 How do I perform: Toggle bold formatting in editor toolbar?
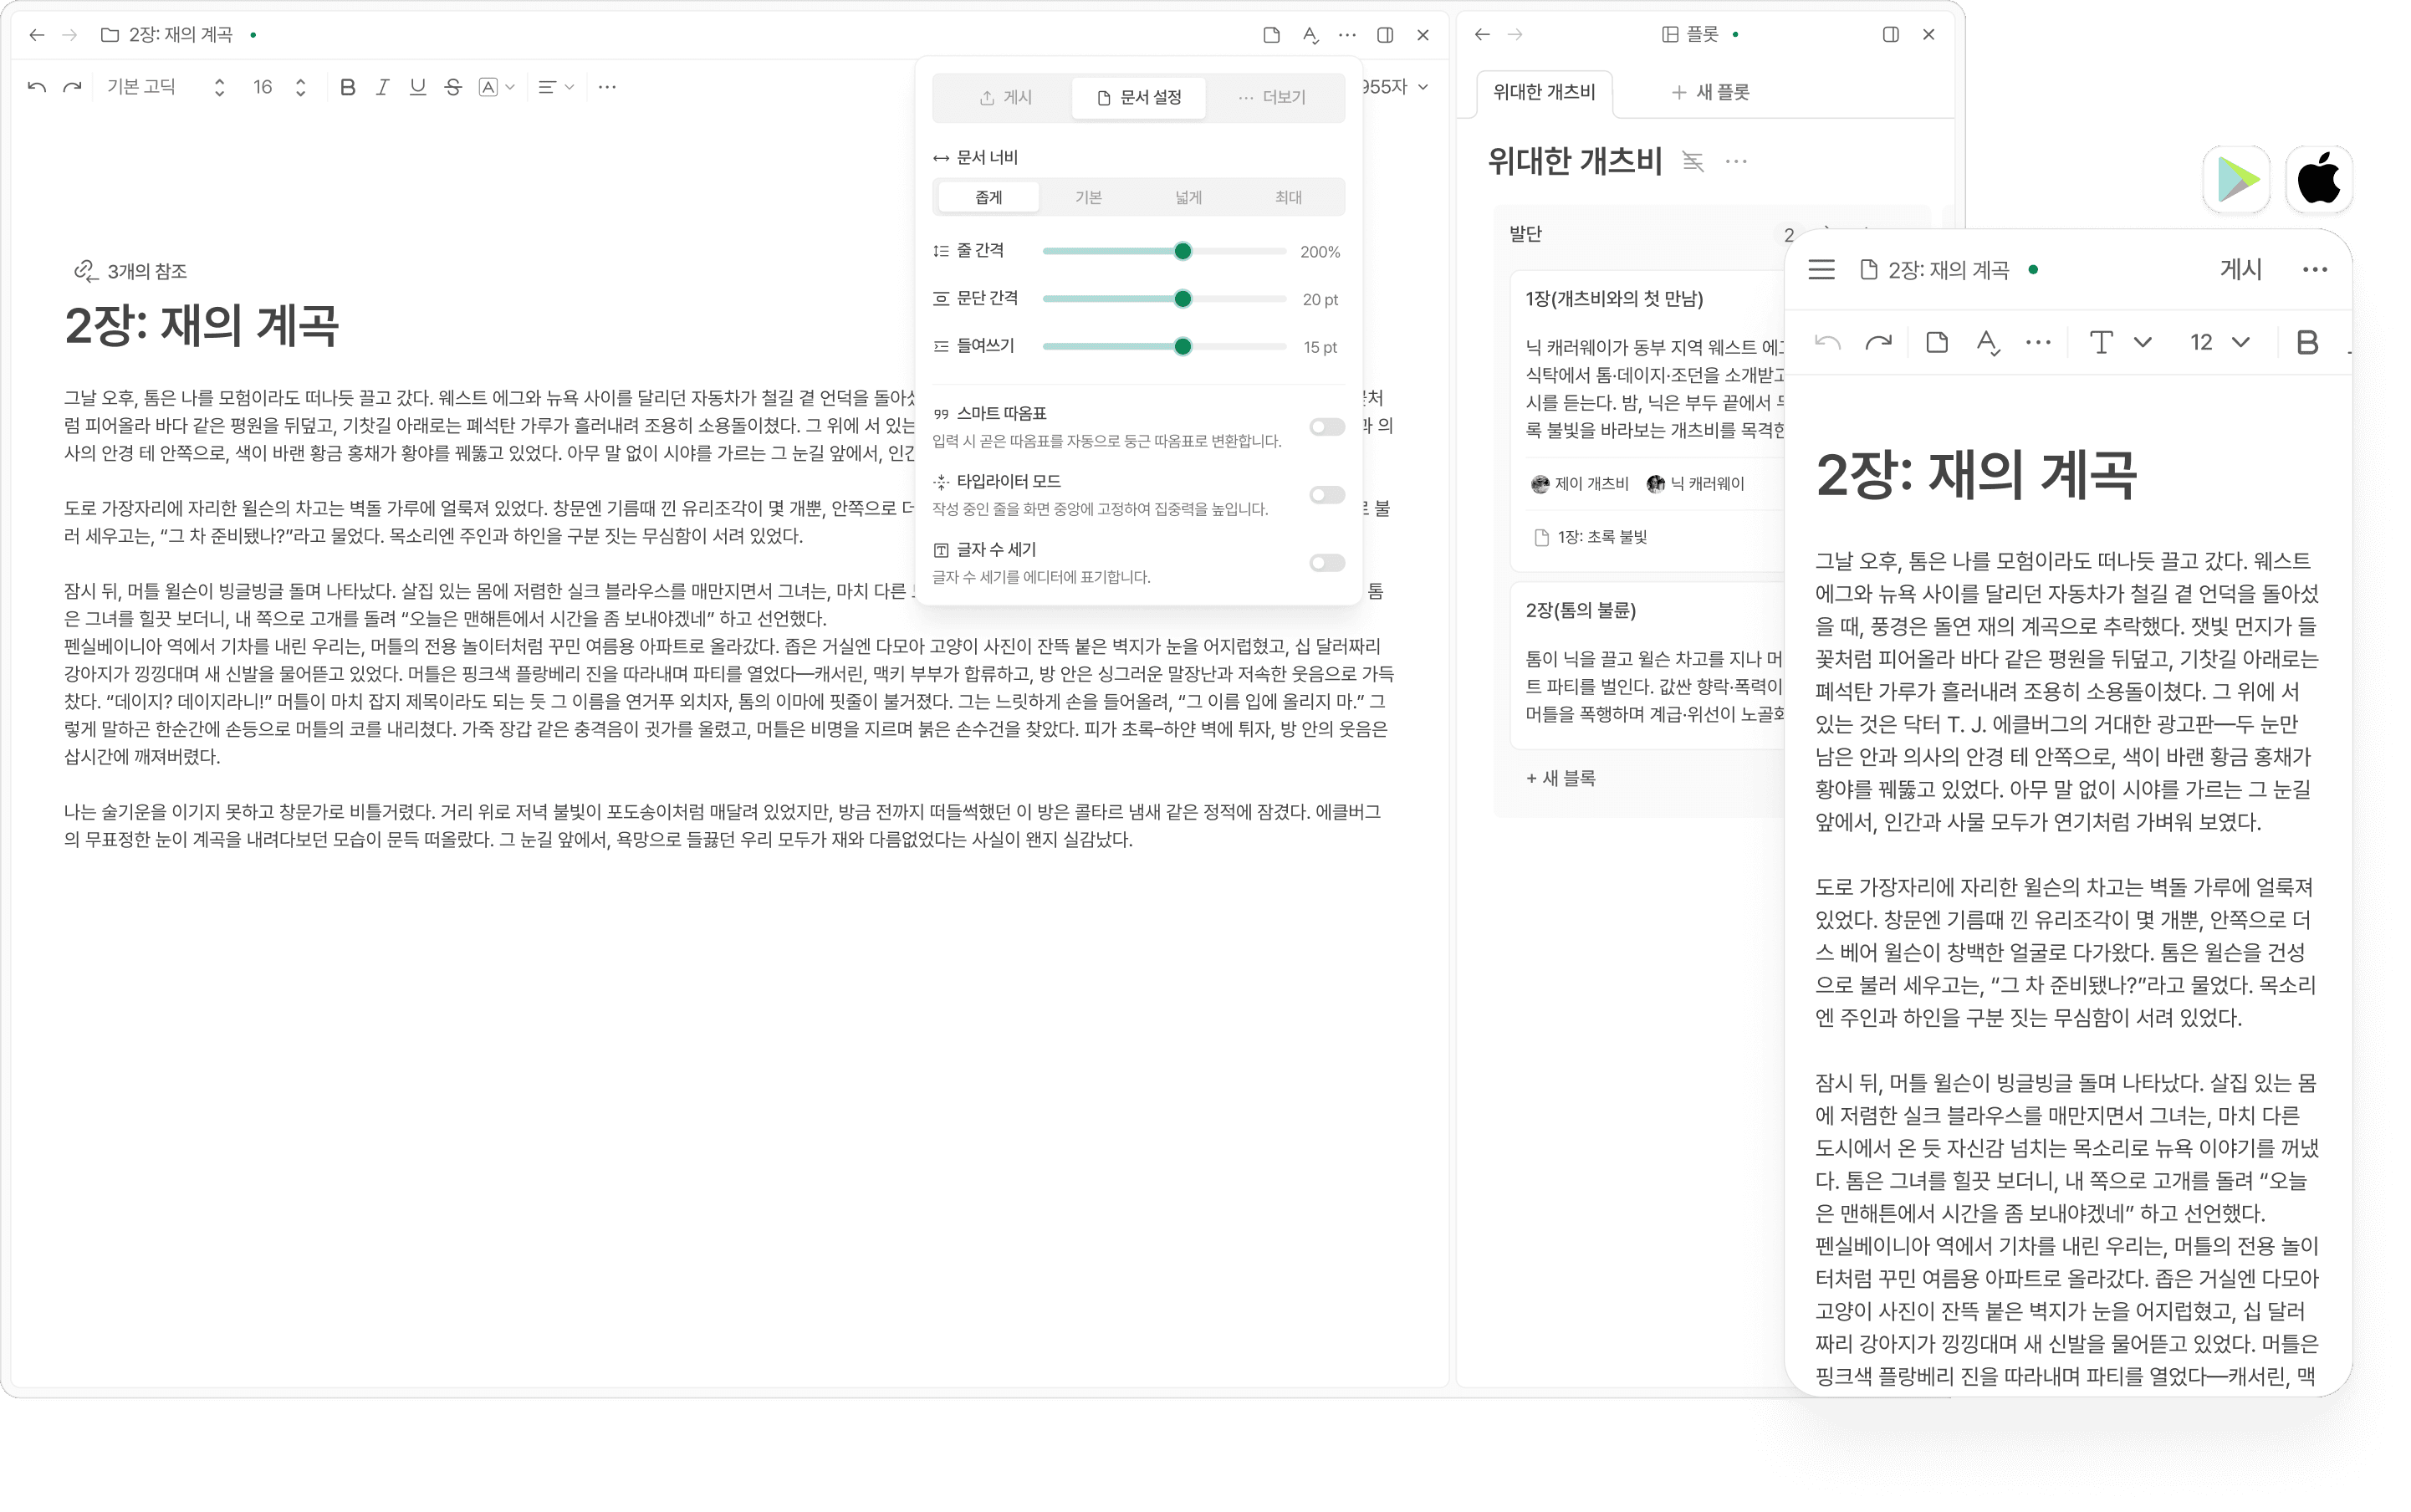point(347,87)
